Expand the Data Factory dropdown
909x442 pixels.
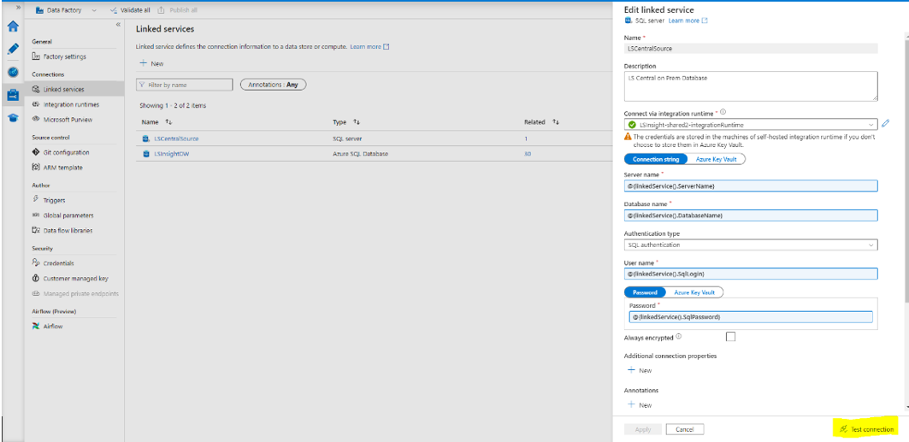[x=94, y=10]
